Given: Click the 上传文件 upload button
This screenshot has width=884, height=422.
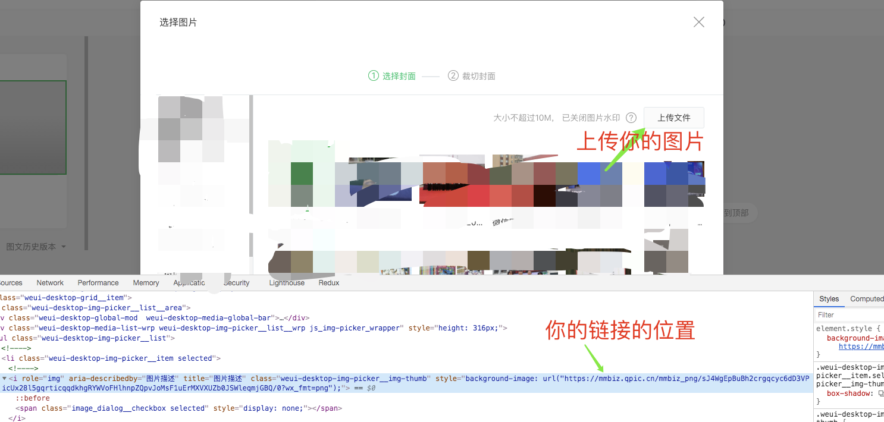Looking at the screenshot, I should (x=673, y=118).
